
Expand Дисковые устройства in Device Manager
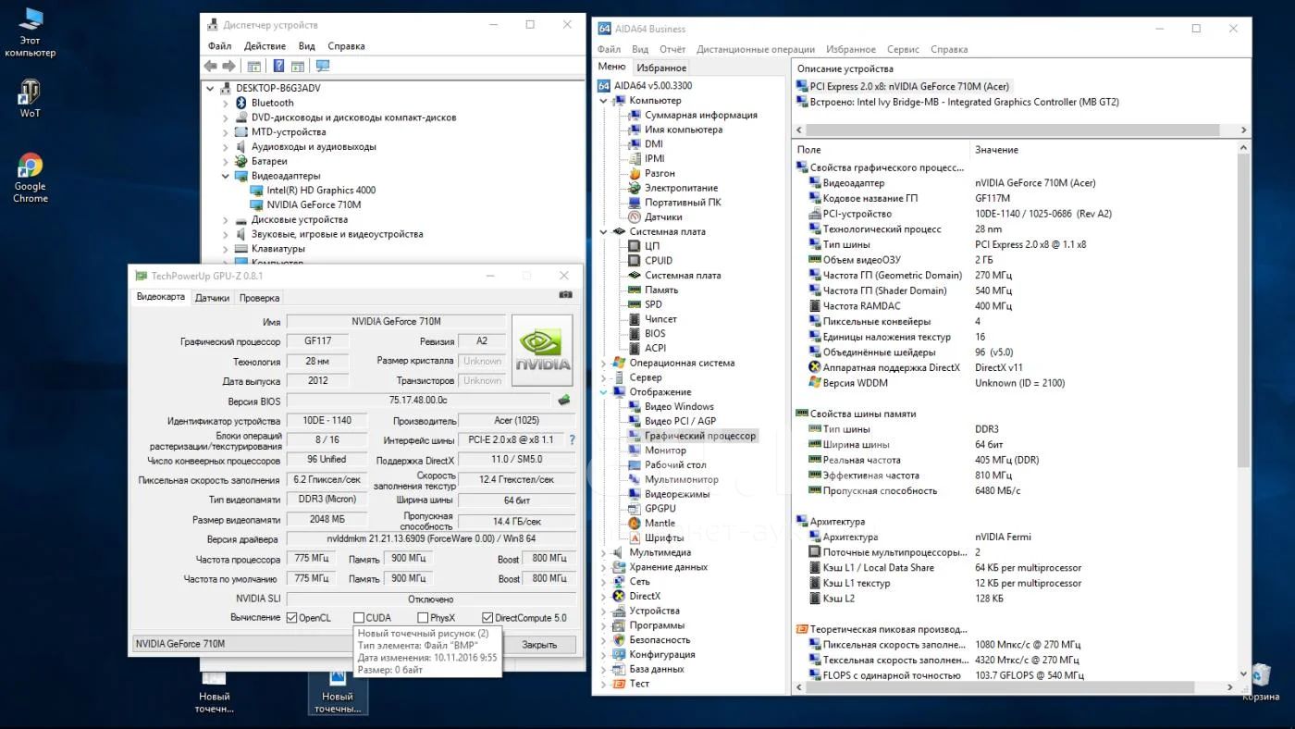[x=225, y=220]
